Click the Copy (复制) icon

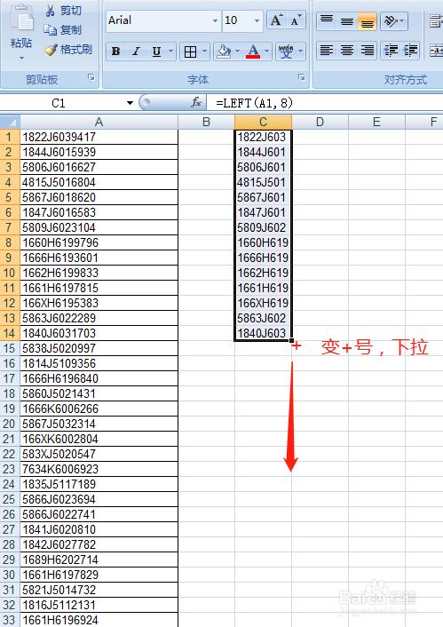click(x=51, y=29)
